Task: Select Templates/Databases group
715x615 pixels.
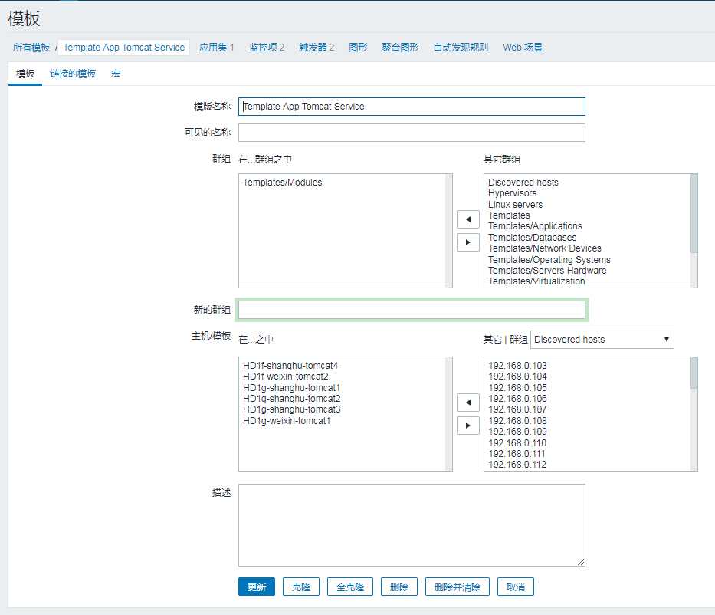Action: click(x=532, y=237)
